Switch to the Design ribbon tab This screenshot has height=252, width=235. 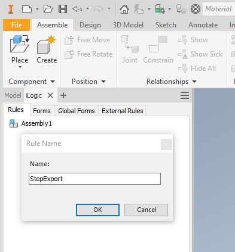click(x=90, y=25)
